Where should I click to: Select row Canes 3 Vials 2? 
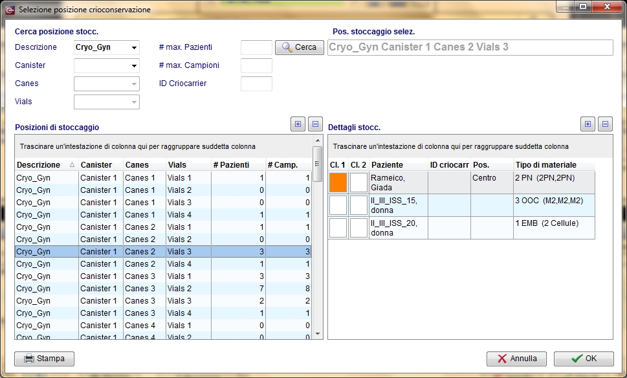pos(163,289)
